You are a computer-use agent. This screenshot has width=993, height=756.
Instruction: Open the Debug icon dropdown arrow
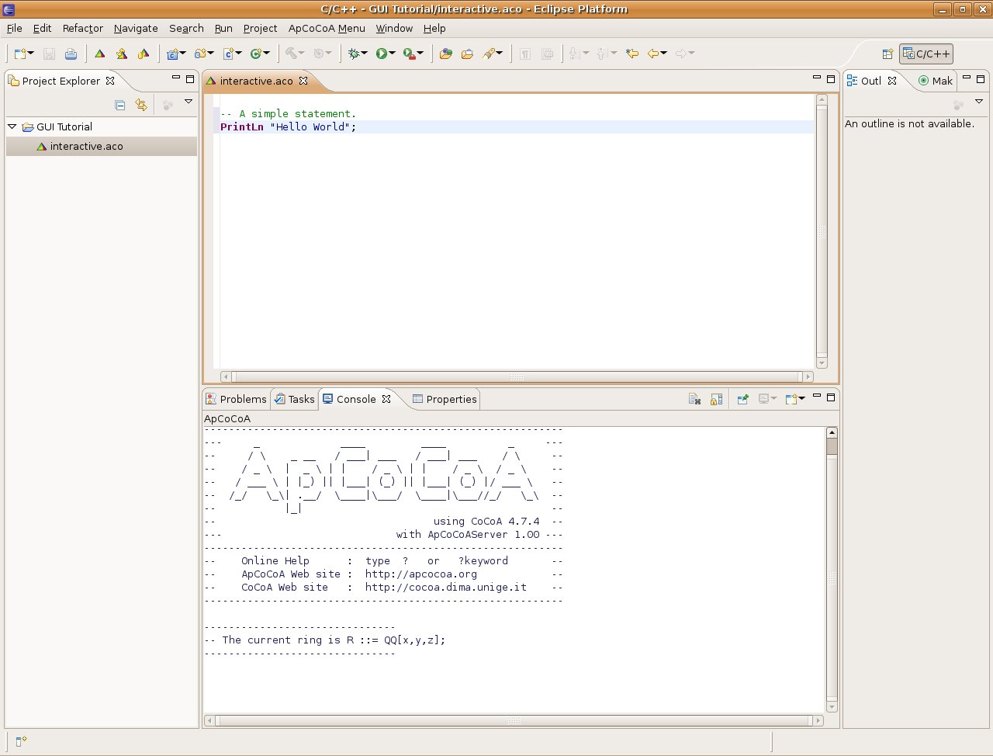[365, 54]
